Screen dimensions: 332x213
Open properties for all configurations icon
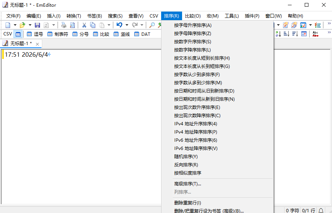[294, 25]
